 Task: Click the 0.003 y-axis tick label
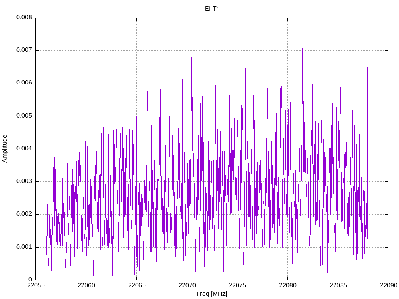point(24,181)
